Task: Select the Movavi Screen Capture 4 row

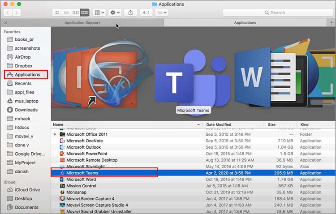Action: 193,199
